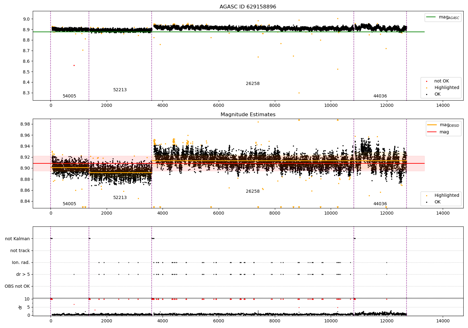Click the 'Magnitude Estimates' subplot title
Image resolution: width=468 pixels, height=328 pixels.
tap(248, 115)
